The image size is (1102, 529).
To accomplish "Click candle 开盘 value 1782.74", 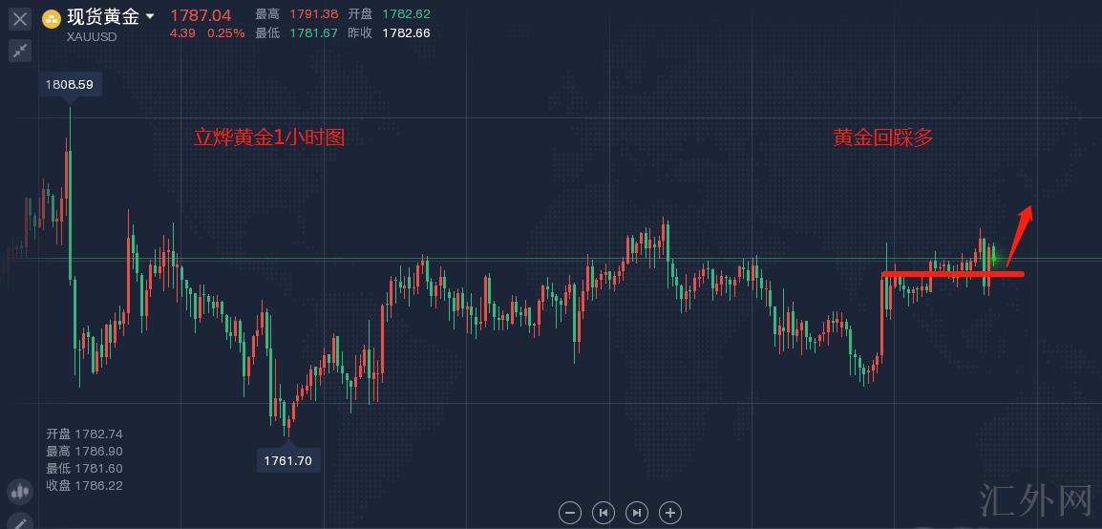I will point(99,434).
